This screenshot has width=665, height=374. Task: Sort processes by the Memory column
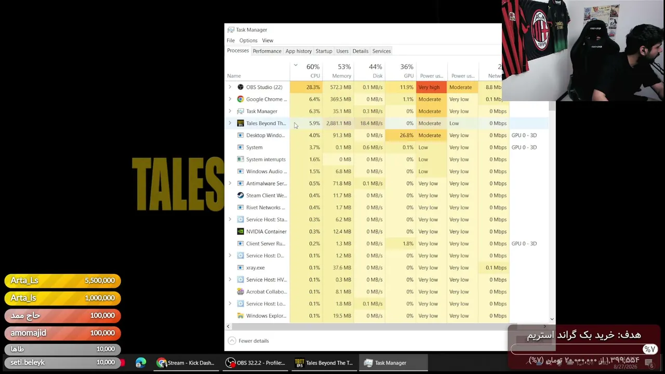338,71
